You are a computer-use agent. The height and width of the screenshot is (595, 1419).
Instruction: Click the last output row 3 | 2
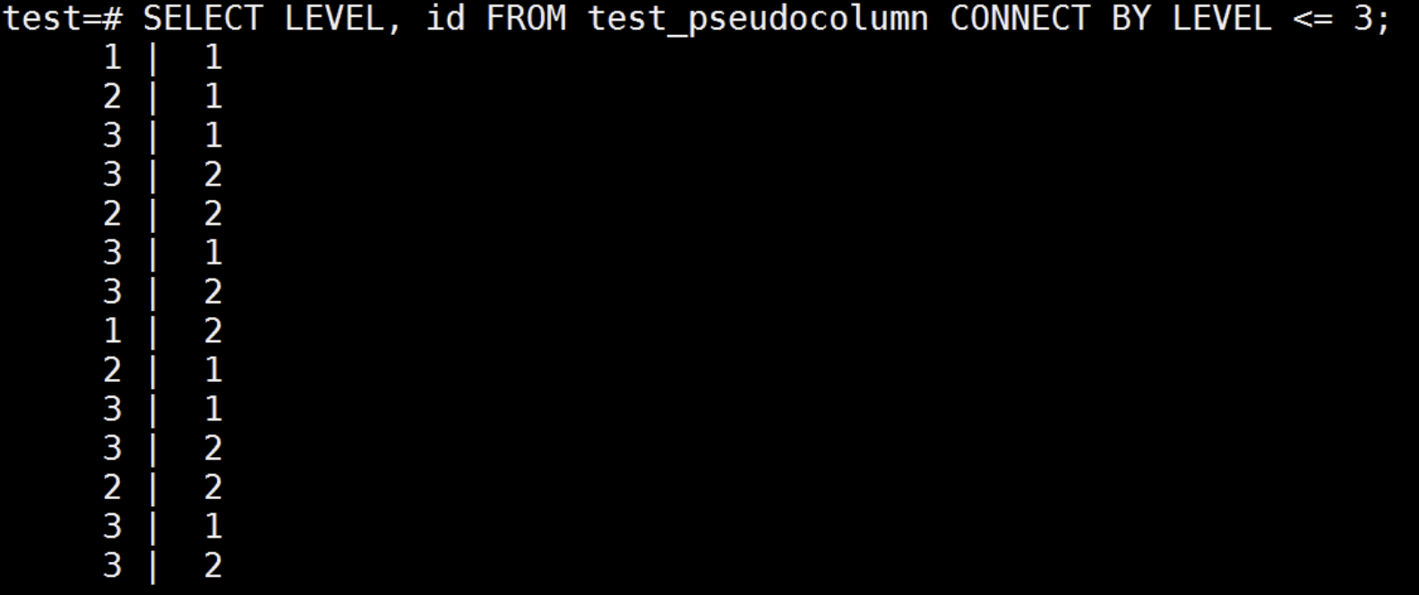pyautogui.click(x=162, y=566)
